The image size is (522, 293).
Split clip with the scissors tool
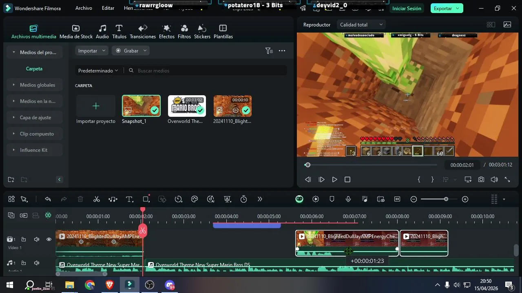click(x=97, y=199)
